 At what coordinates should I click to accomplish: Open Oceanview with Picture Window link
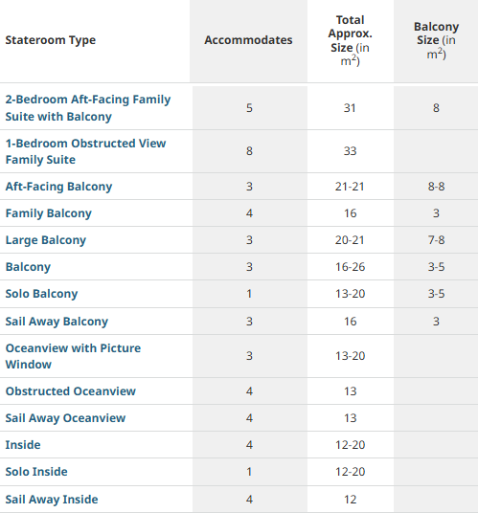pyautogui.click(x=73, y=356)
